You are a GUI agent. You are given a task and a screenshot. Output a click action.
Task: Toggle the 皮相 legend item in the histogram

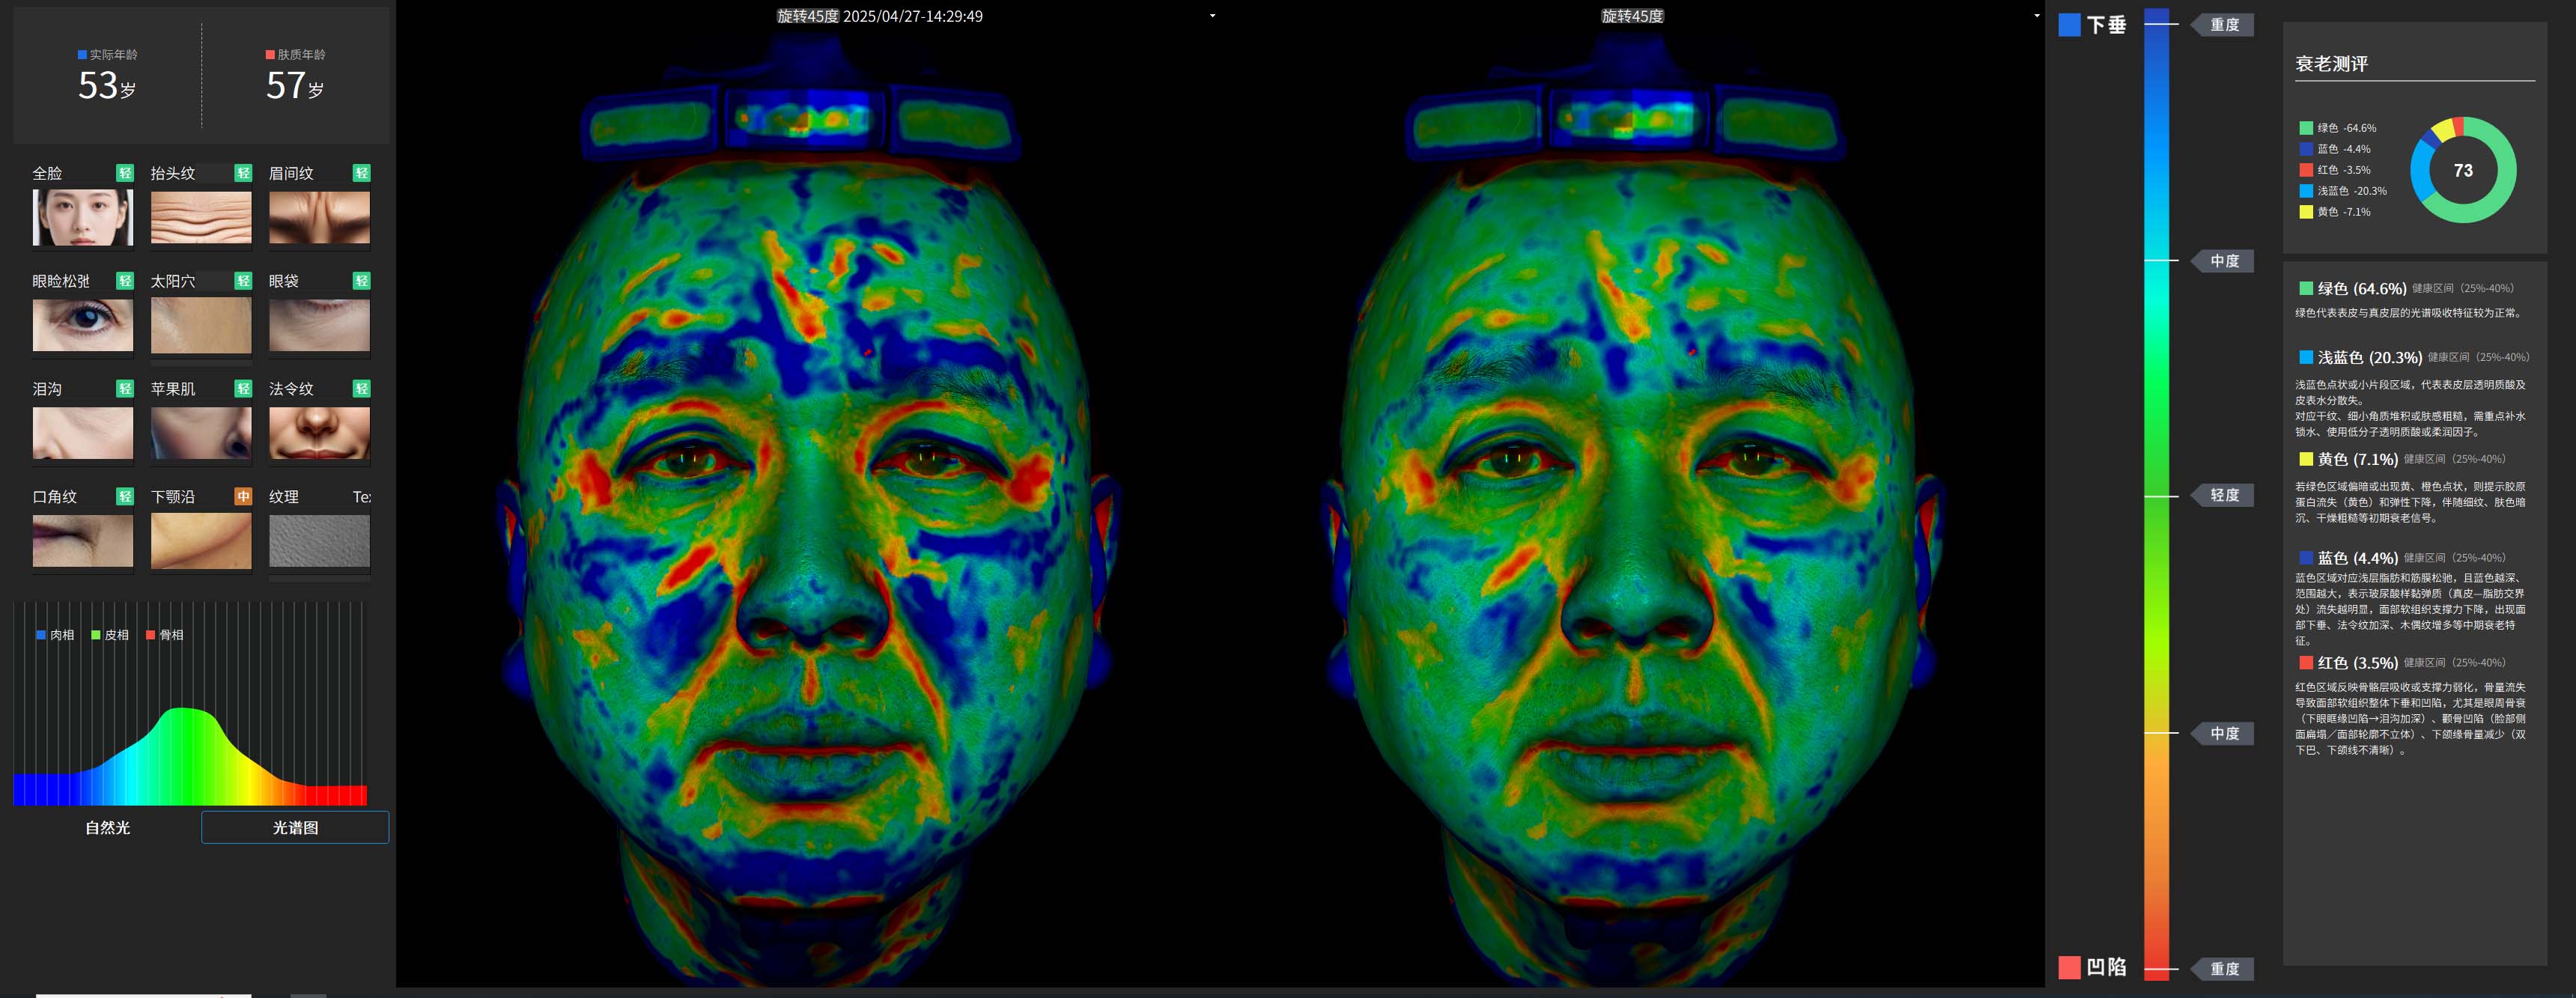pos(110,635)
